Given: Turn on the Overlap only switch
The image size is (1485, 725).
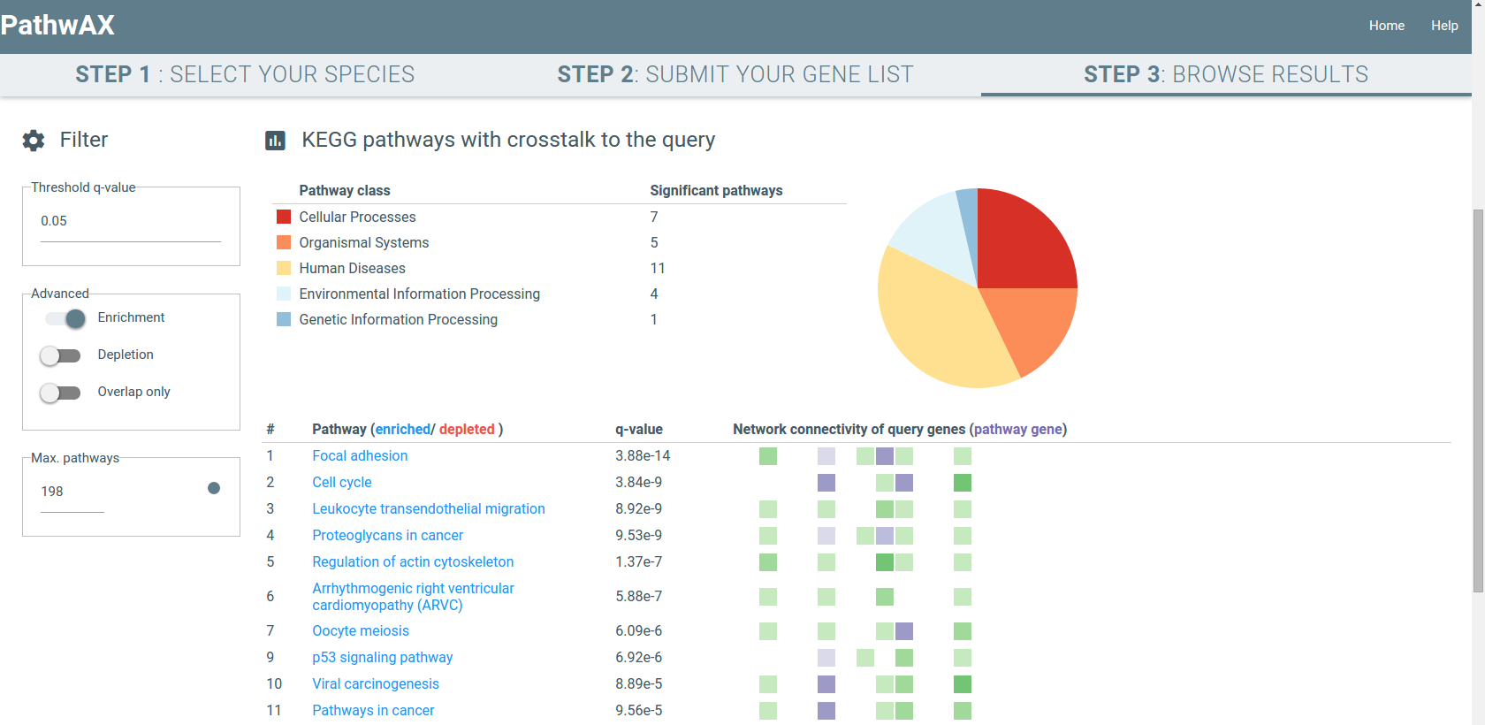Looking at the screenshot, I should [x=60, y=393].
